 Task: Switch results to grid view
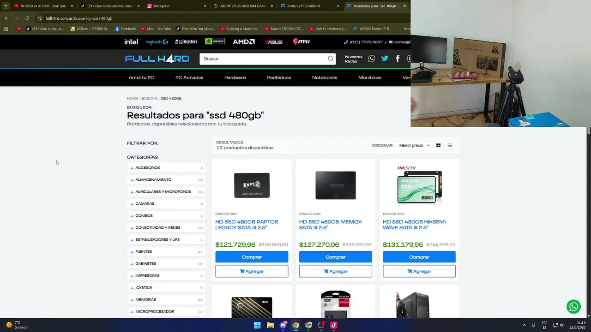pyautogui.click(x=438, y=145)
